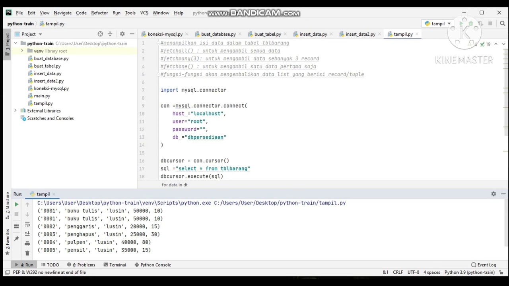Expand the venv library root folder

click(22, 51)
